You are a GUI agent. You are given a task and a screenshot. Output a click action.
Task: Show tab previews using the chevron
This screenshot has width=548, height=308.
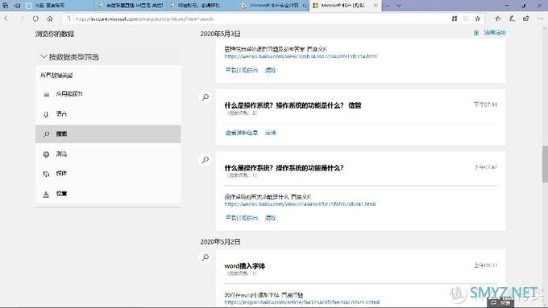point(398,6)
